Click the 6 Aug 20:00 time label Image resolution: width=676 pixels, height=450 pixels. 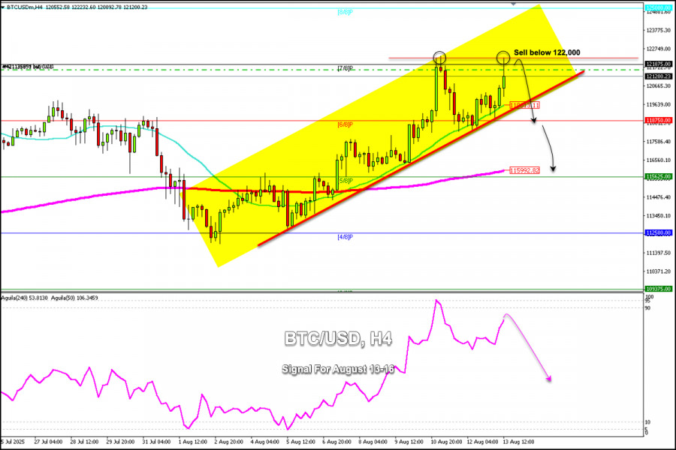pyautogui.click(x=337, y=442)
